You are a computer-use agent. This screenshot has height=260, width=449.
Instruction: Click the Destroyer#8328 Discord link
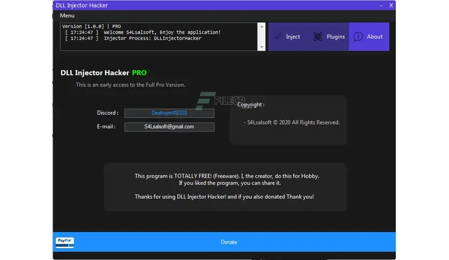pos(169,113)
